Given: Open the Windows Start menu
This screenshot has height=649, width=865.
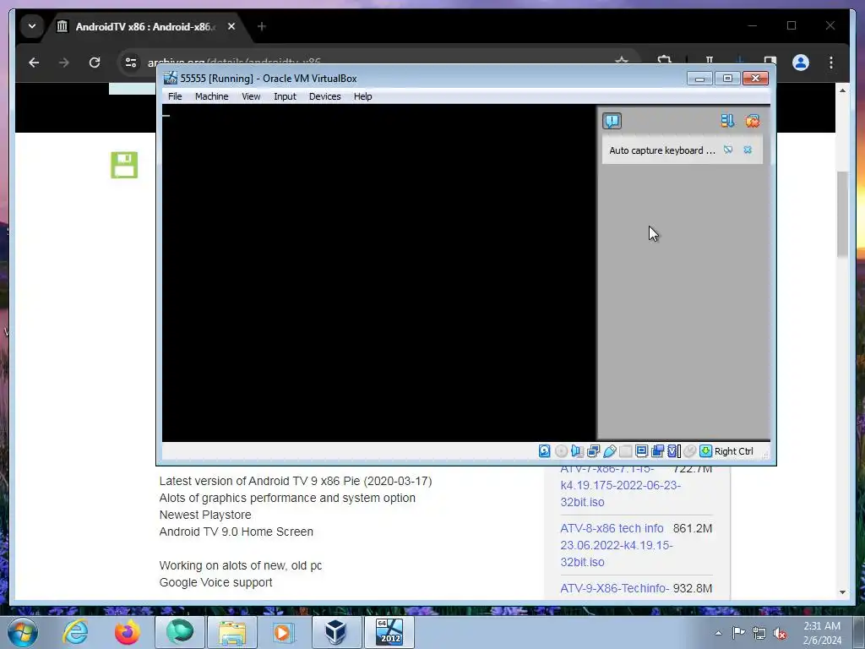Looking at the screenshot, I should (x=23, y=632).
